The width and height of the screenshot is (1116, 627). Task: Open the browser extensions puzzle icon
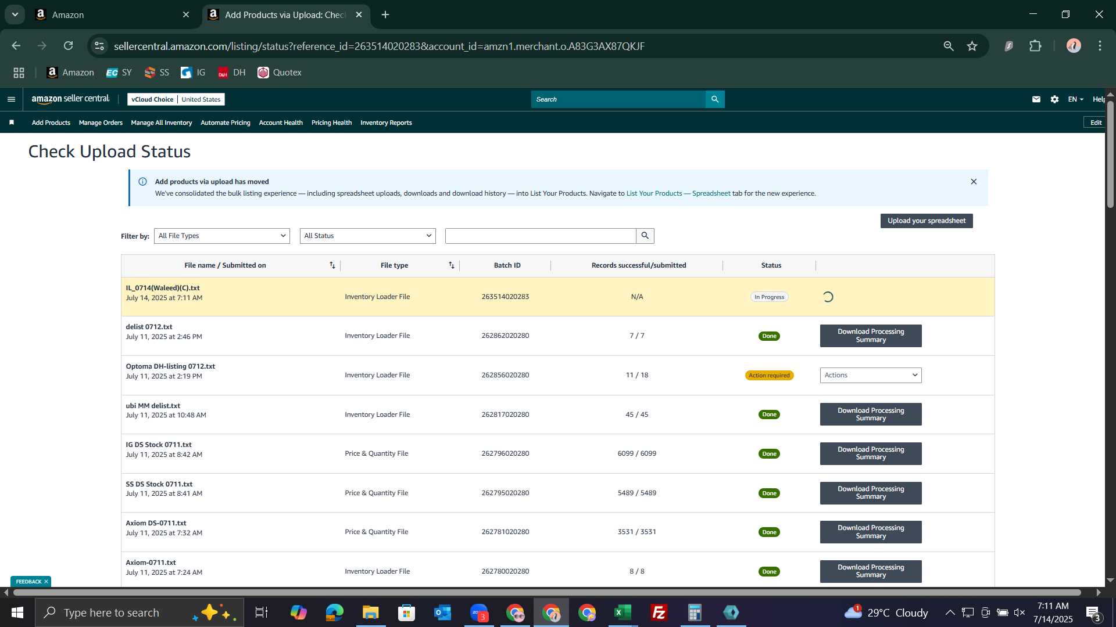pos(1035,46)
